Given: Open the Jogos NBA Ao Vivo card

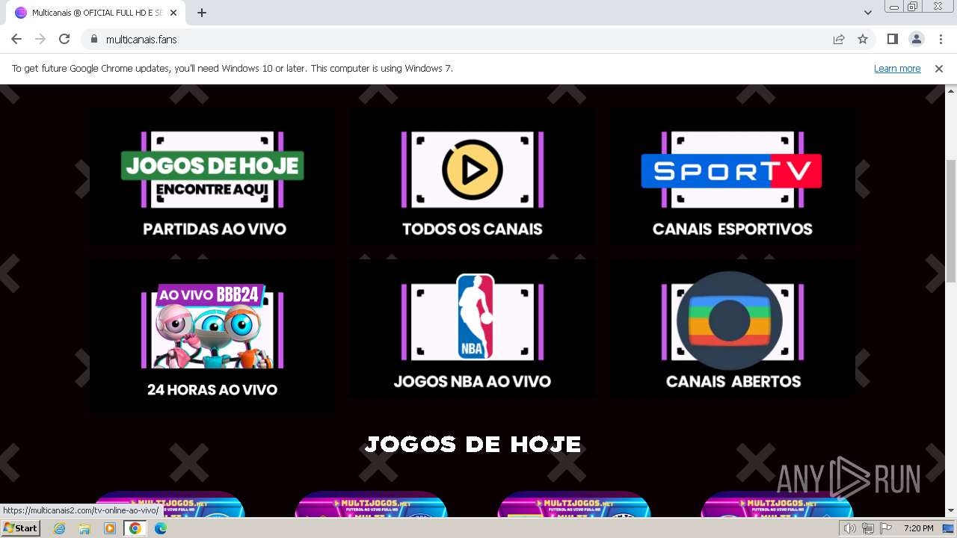Looking at the screenshot, I should [473, 329].
